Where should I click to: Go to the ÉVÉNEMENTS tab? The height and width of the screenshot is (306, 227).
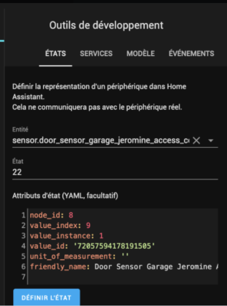pos(191,53)
